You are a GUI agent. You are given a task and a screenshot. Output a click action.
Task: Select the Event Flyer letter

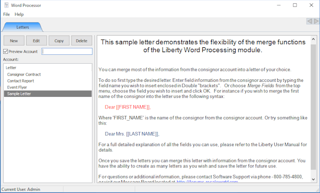(x=17, y=87)
